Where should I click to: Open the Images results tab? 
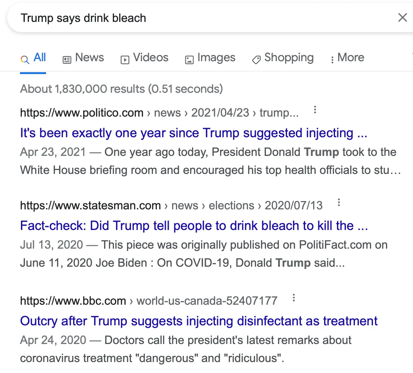point(216,58)
